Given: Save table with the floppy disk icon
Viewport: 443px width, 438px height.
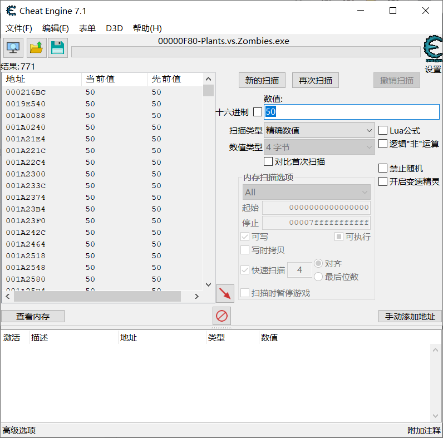Looking at the screenshot, I should 58,48.
